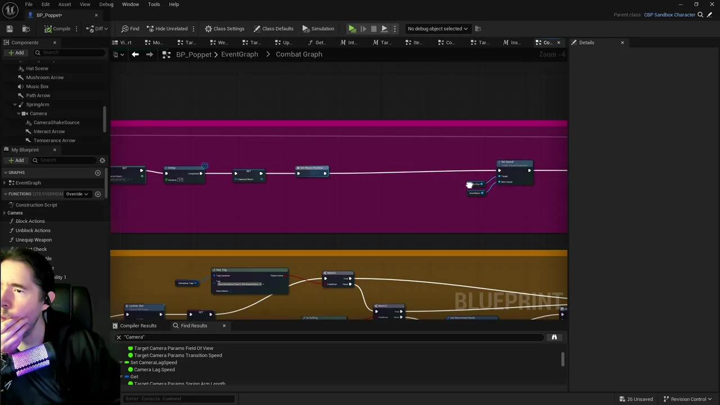Click the EventGraph breadcrumb
Screen dimensions: 720x405
pyautogui.click(x=240, y=55)
